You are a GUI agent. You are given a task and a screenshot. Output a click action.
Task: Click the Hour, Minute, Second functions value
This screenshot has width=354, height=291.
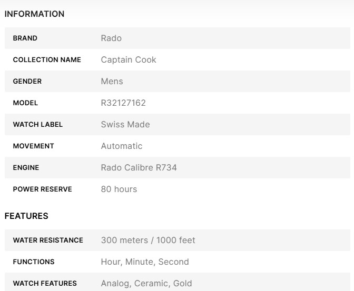click(145, 262)
